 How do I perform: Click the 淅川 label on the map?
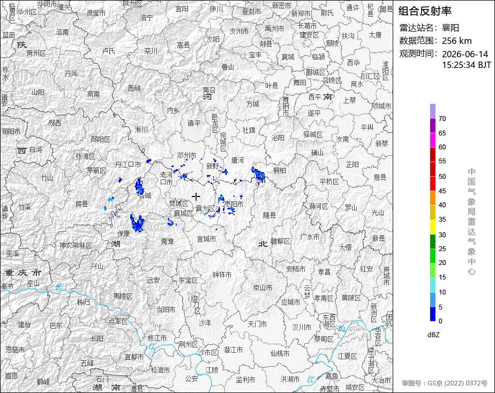click(x=141, y=130)
